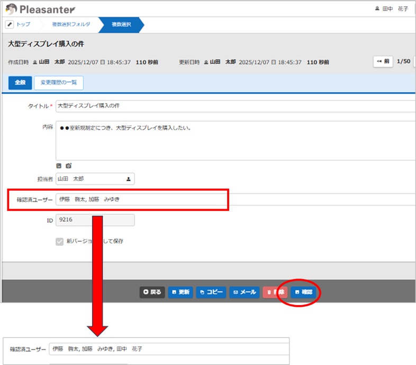
Task: Click the 複数選択 breadcrumb item
Action: pos(122,24)
